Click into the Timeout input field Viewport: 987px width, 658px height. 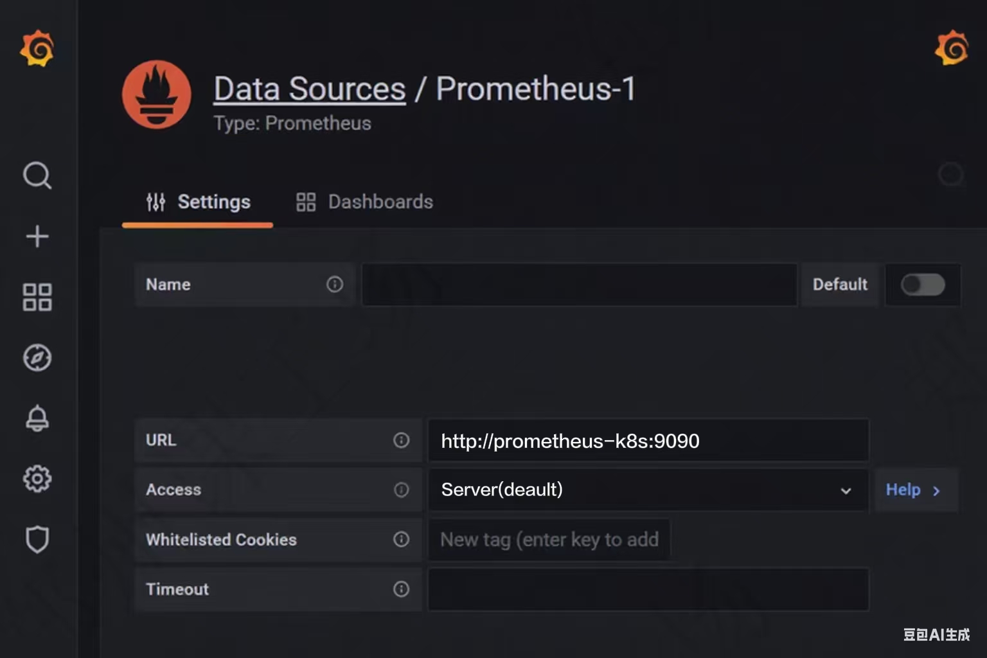coord(648,589)
